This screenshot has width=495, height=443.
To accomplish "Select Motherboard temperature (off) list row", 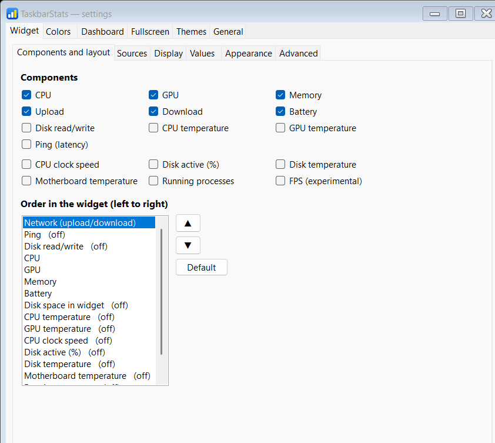I will (89, 376).
